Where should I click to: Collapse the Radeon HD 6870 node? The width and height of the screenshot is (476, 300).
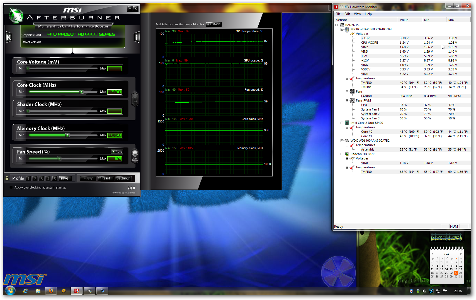[x=342, y=154]
